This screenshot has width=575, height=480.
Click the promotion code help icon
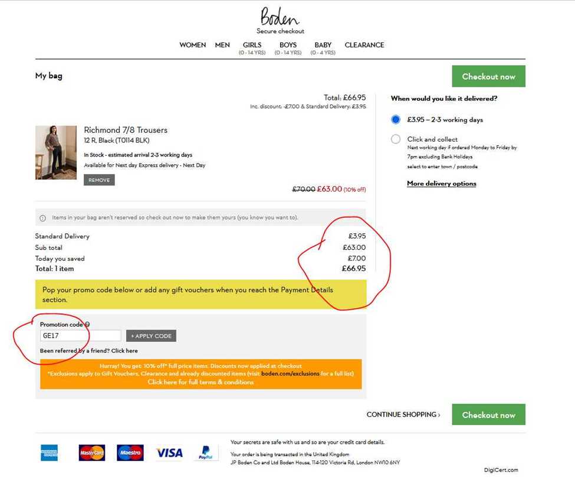tap(87, 324)
